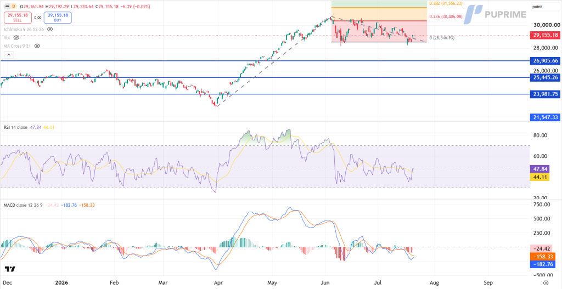The image size is (562, 289).
Task: Click the pink -24.42 MACD scale label
Action: 541,248
